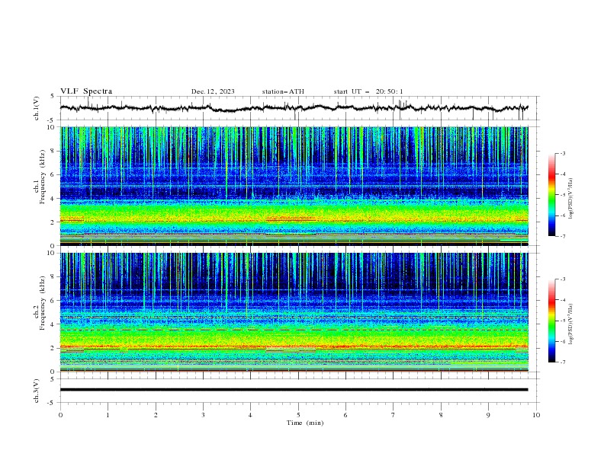This screenshot has width=604, height=466.
Task: Click time axis tick label "6"
Action: [x=345, y=415]
